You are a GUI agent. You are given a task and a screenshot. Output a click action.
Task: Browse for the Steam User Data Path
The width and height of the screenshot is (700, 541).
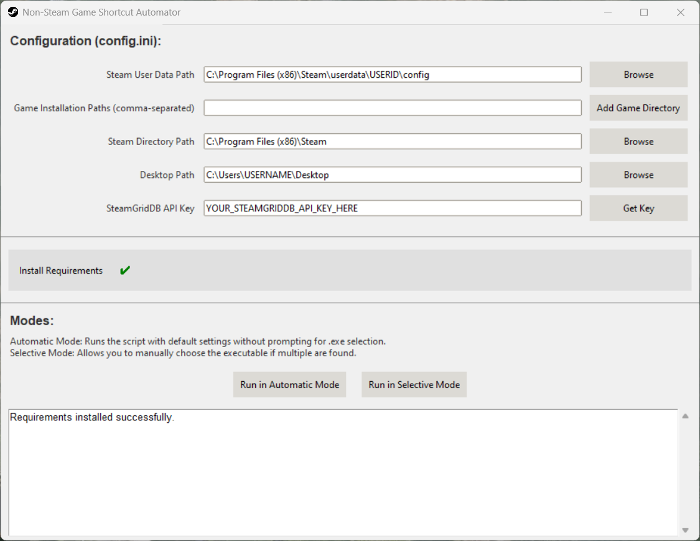point(638,75)
